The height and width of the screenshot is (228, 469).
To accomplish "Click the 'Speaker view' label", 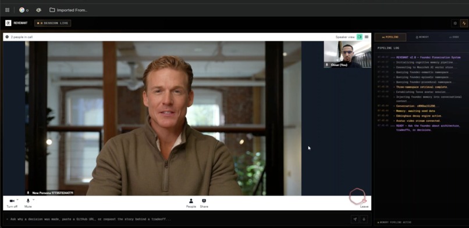I will pyautogui.click(x=345, y=37).
